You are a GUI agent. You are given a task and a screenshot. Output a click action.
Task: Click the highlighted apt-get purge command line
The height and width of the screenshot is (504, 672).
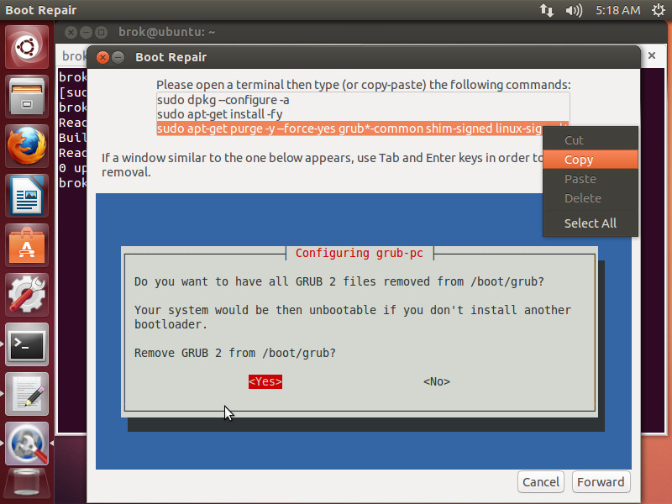[x=349, y=129]
